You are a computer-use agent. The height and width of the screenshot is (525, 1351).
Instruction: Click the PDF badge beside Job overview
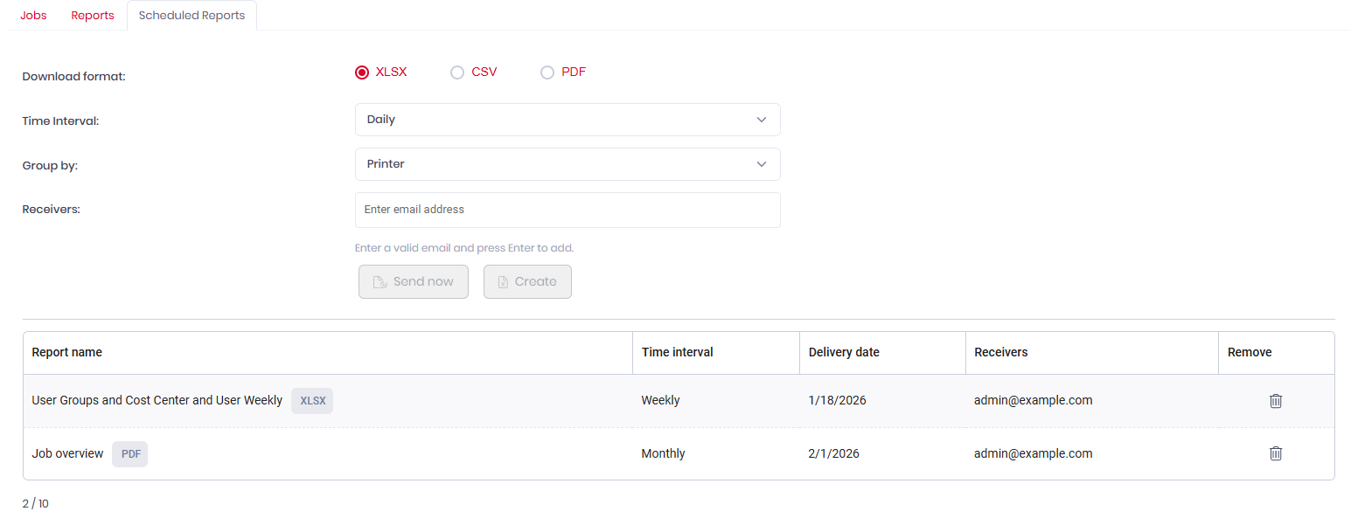click(x=130, y=454)
